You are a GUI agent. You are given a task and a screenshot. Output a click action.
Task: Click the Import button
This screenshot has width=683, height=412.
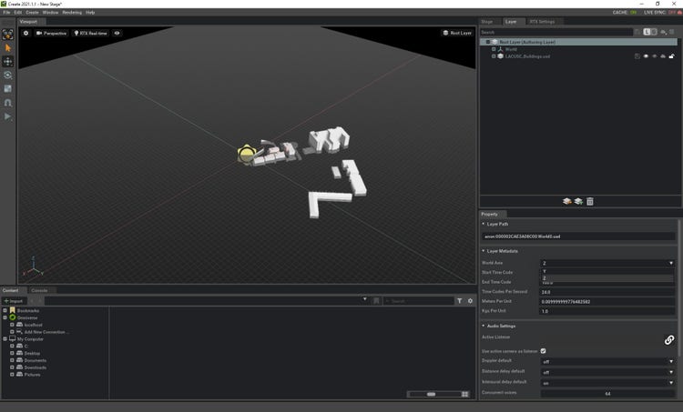pyautogui.click(x=14, y=301)
